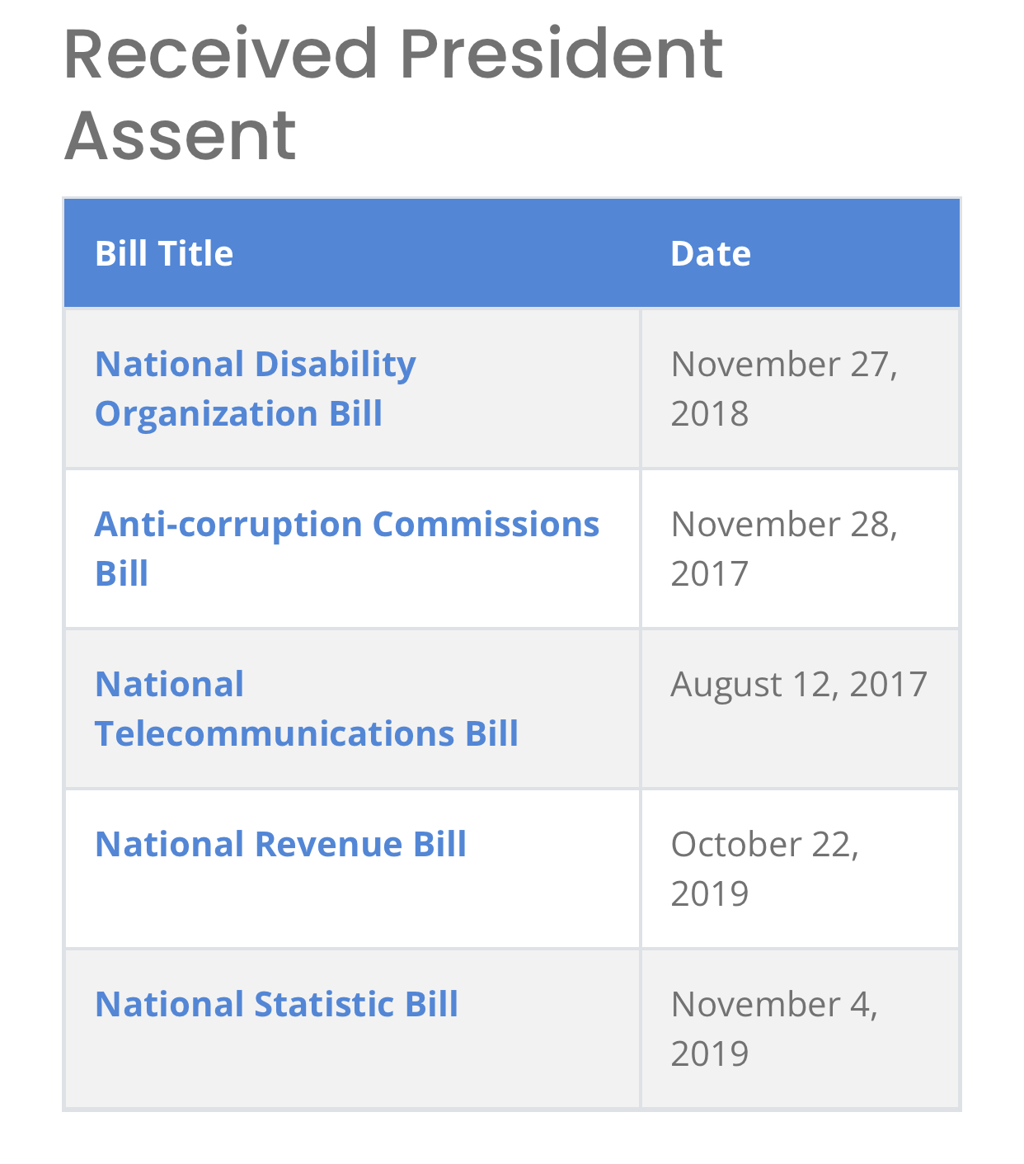Click the word Assent in the heading

point(180,135)
